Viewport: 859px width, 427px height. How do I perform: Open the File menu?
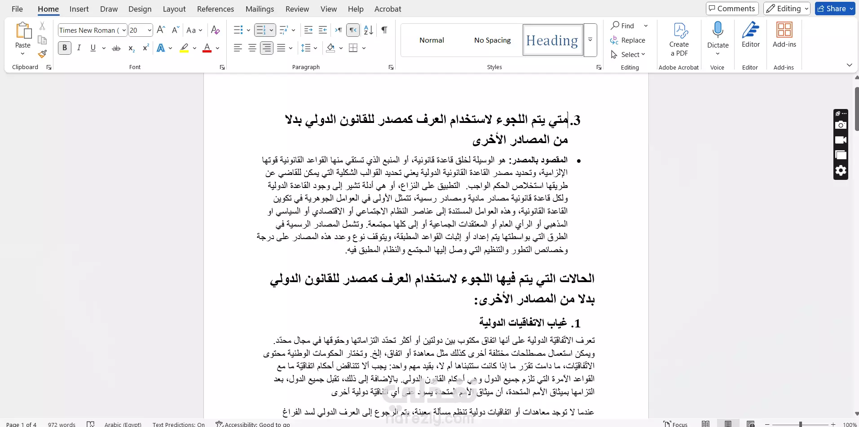(17, 9)
